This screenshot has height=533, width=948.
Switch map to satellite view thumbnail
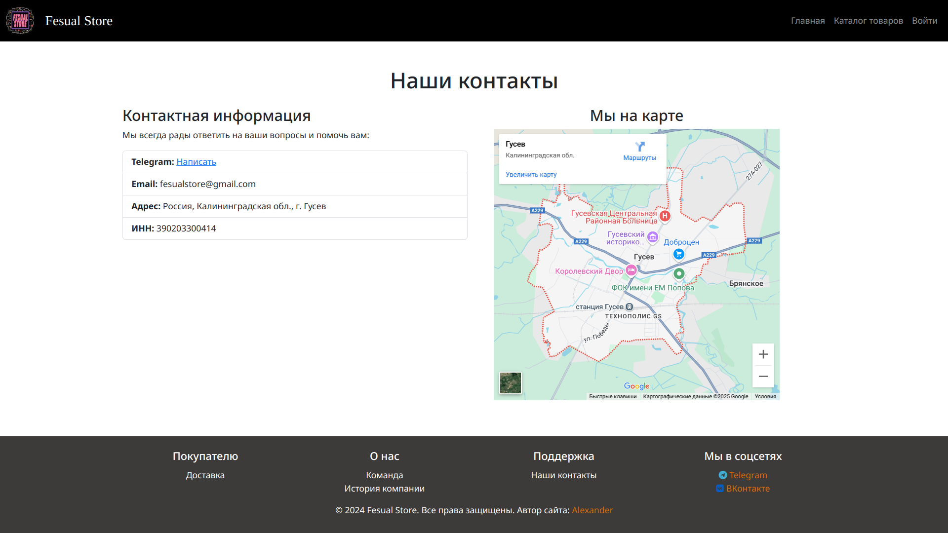(x=510, y=383)
